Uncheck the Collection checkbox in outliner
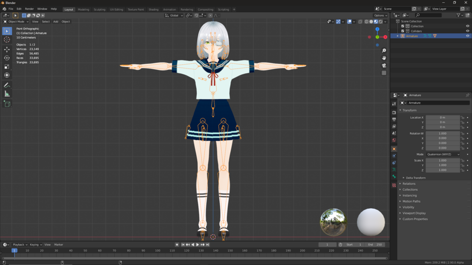This screenshot has height=265, width=472. pyautogui.click(x=403, y=26)
